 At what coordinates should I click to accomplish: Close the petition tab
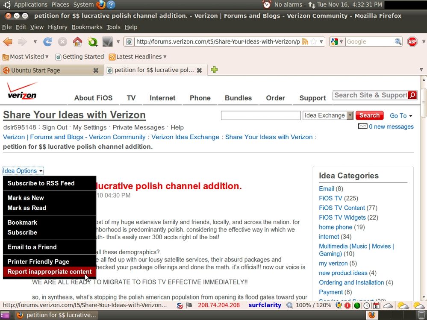pos(199,70)
